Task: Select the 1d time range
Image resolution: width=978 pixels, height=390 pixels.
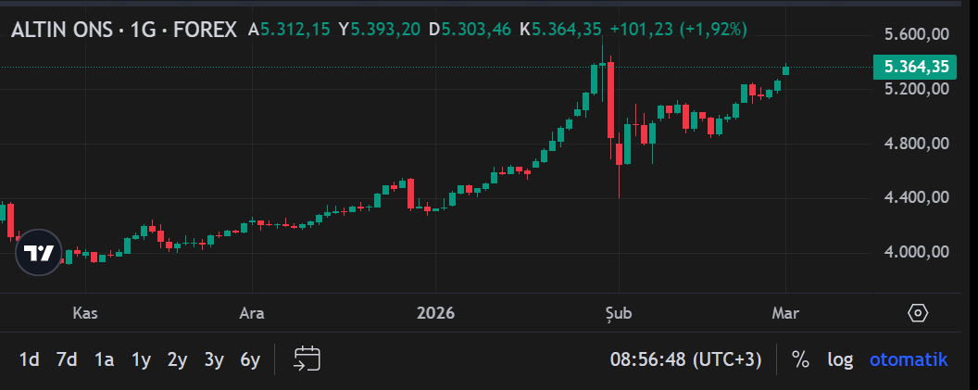Action: tap(30, 359)
